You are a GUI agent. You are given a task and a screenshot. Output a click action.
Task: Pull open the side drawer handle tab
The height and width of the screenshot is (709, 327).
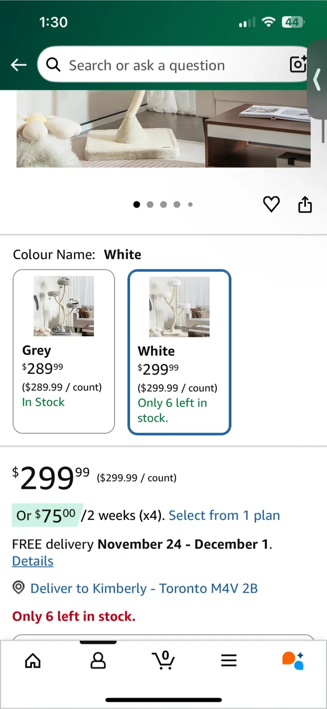pos(317,80)
